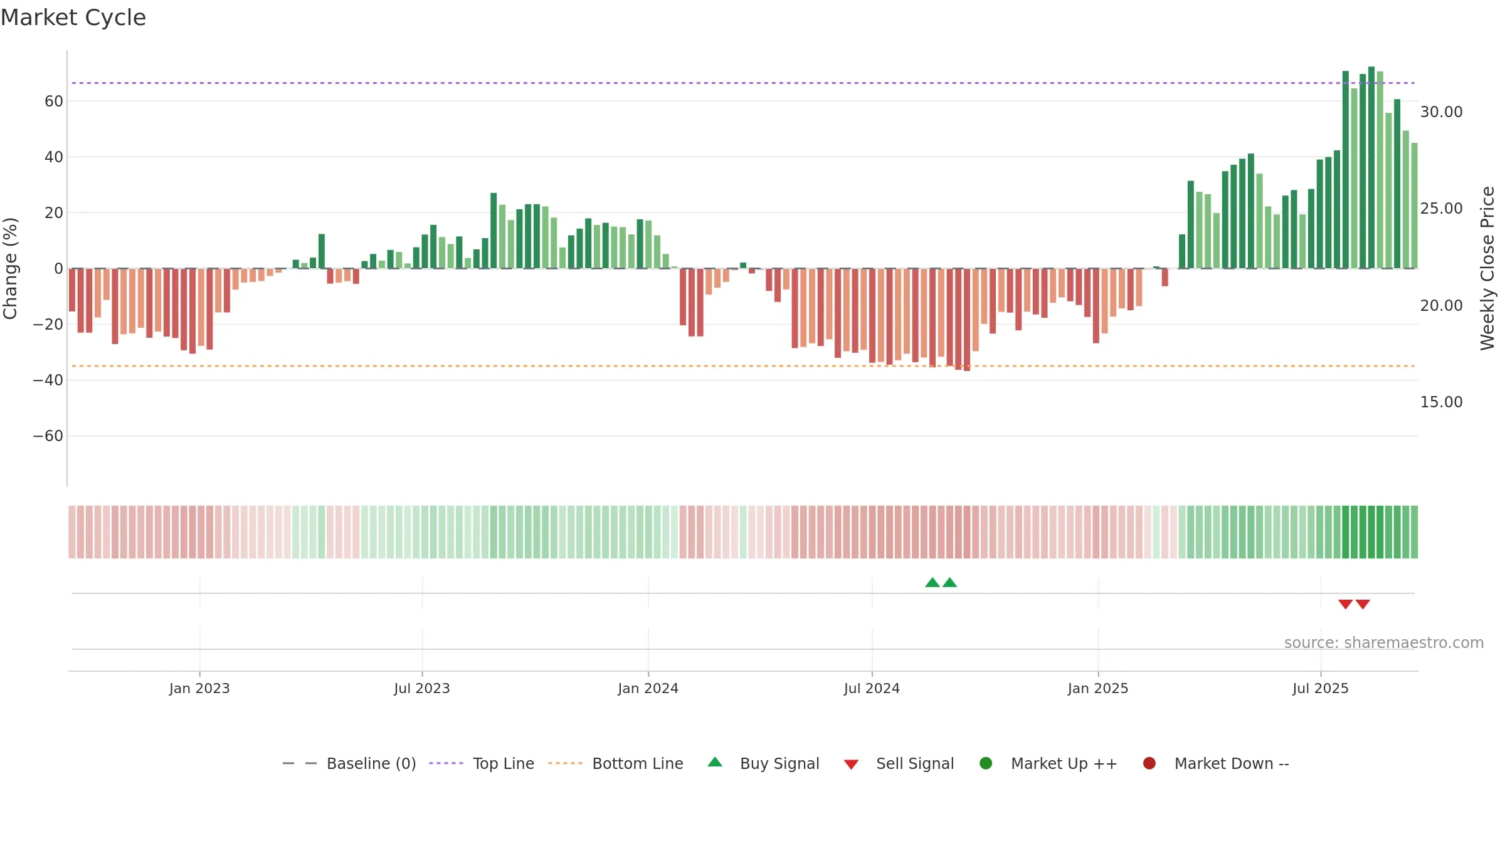Click the −60 tick on left axis
This screenshot has width=1505, height=846.
pos(48,436)
